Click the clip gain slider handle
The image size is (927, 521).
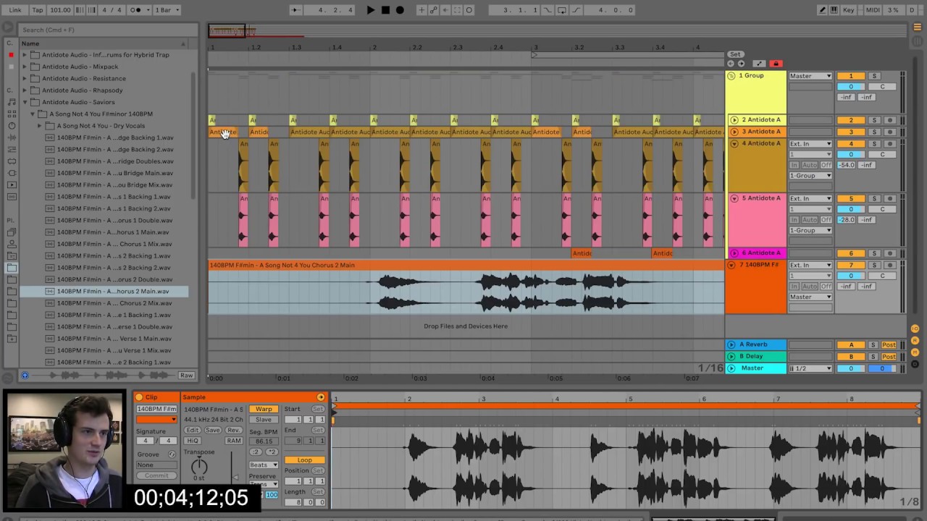tap(235, 476)
